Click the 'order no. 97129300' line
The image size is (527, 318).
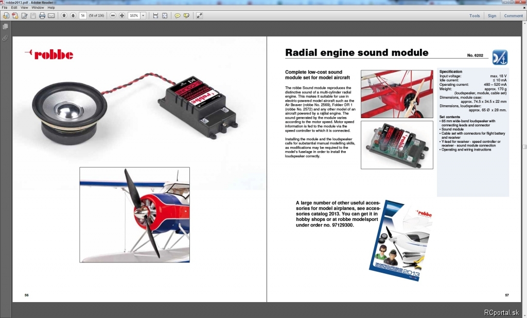[325, 225]
